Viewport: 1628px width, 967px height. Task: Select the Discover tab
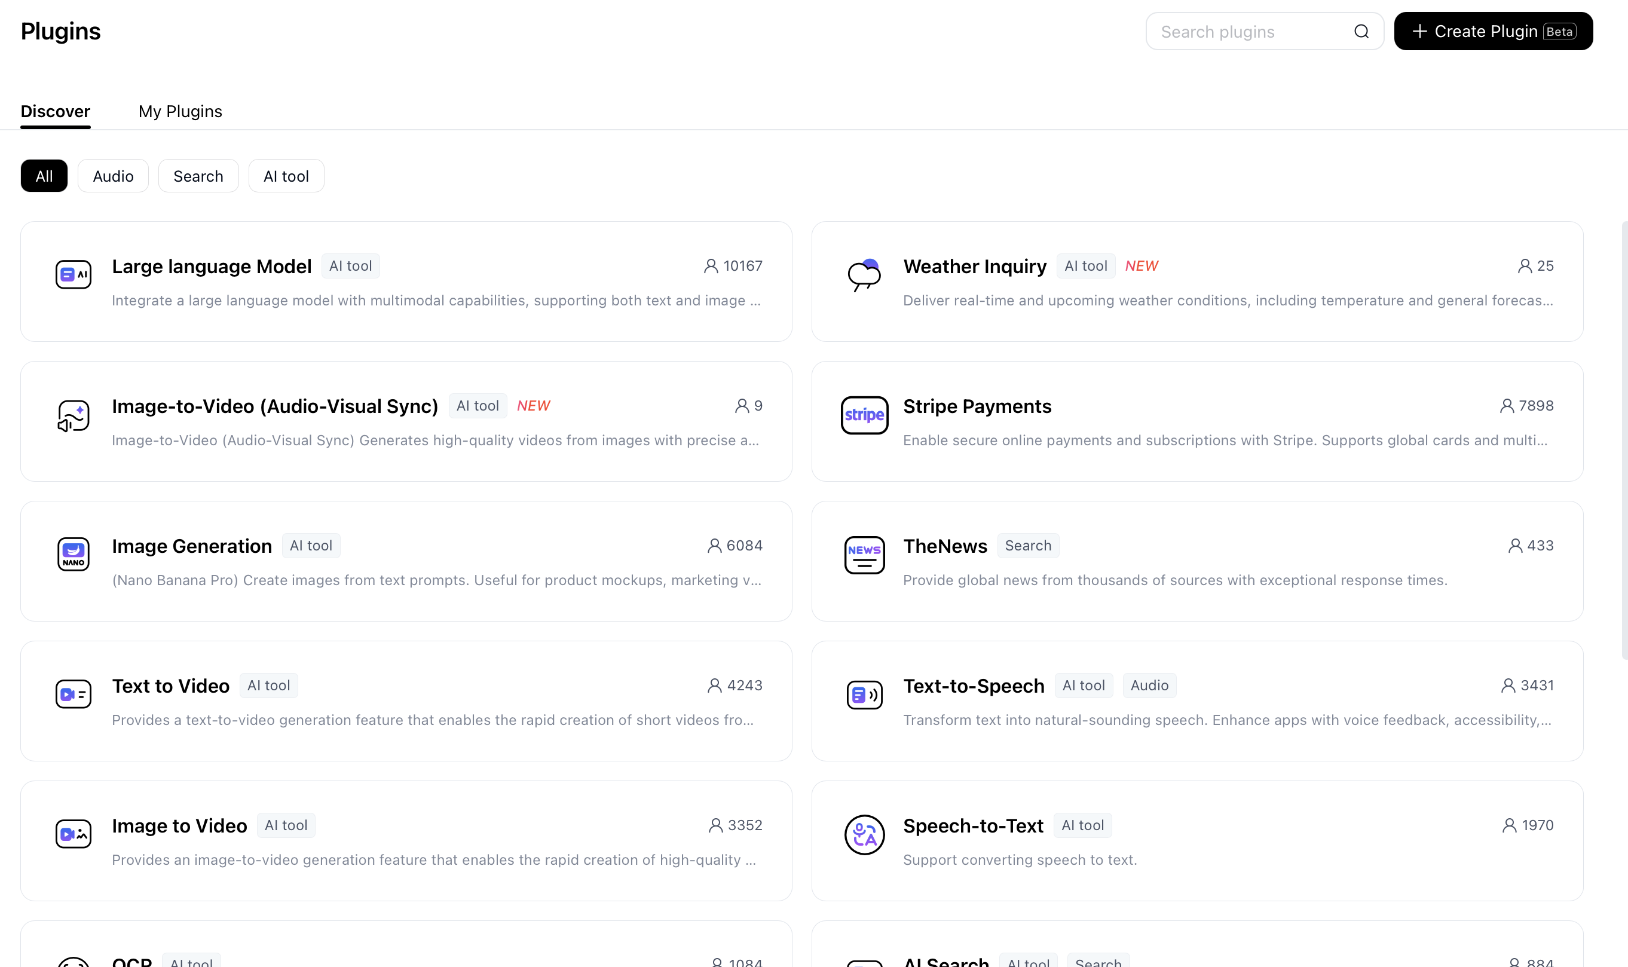click(x=56, y=111)
